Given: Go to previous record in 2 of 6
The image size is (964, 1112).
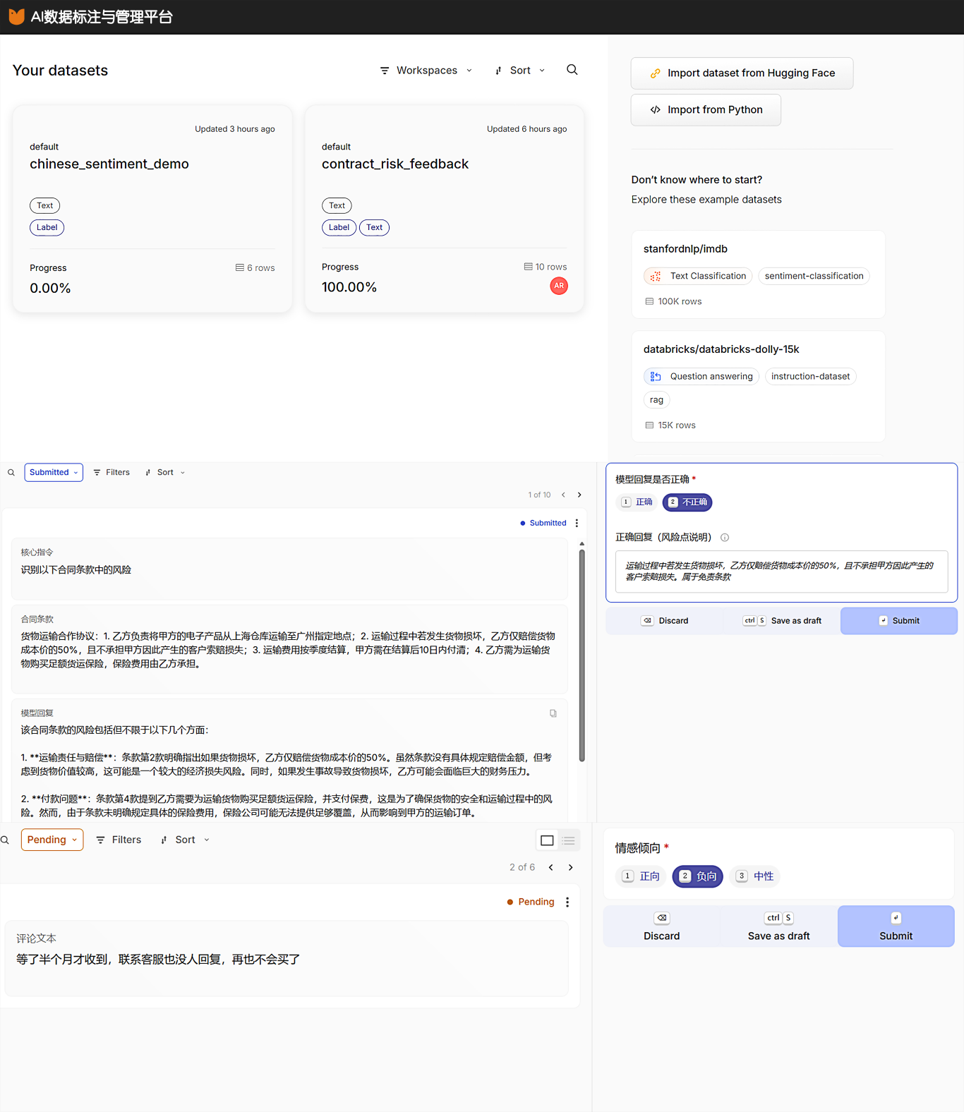Looking at the screenshot, I should tap(551, 867).
